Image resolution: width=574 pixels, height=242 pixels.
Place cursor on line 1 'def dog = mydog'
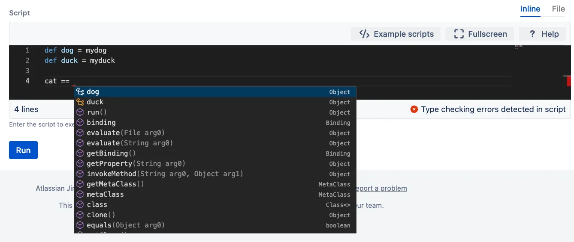point(76,50)
